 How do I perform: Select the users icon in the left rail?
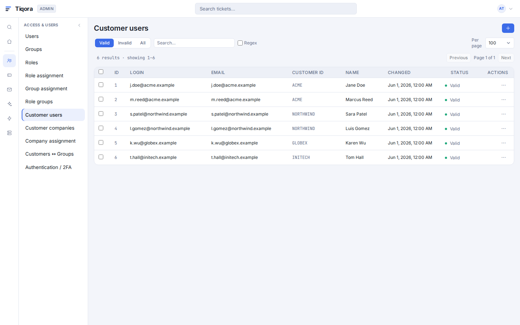[9, 61]
